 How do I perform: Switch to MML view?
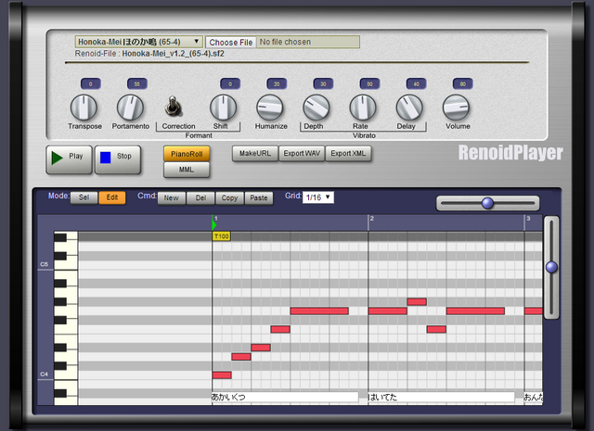tap(187, 170)
